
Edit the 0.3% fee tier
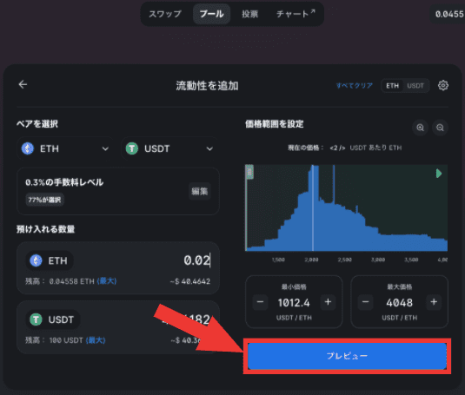200,191
